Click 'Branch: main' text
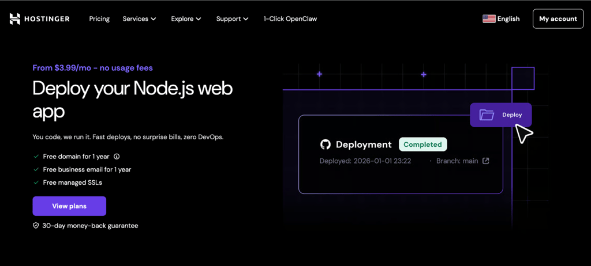 click(457, 161)
